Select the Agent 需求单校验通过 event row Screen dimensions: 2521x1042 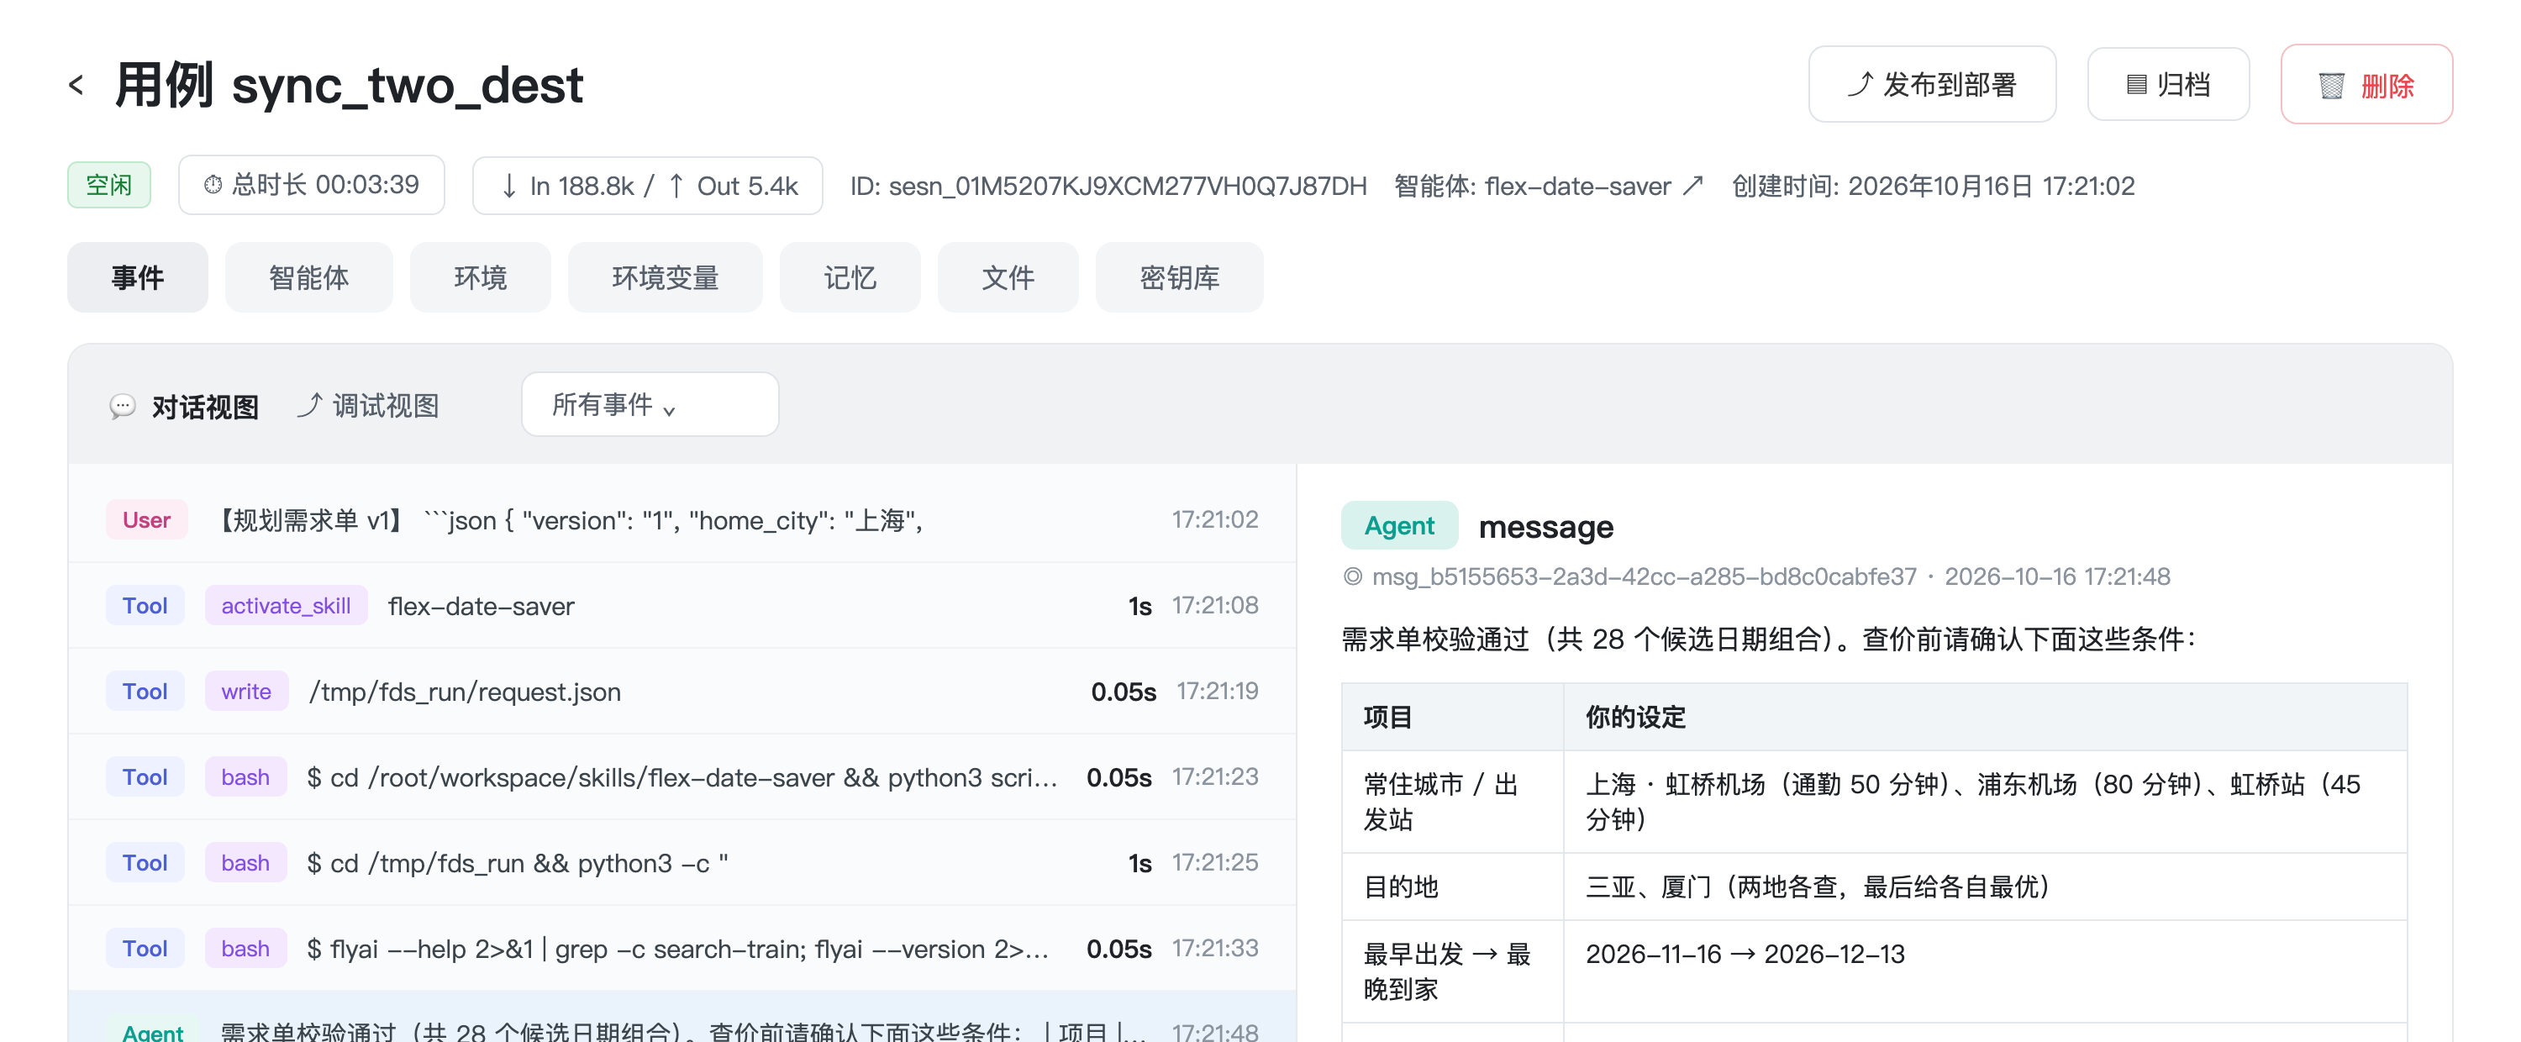682,1018
